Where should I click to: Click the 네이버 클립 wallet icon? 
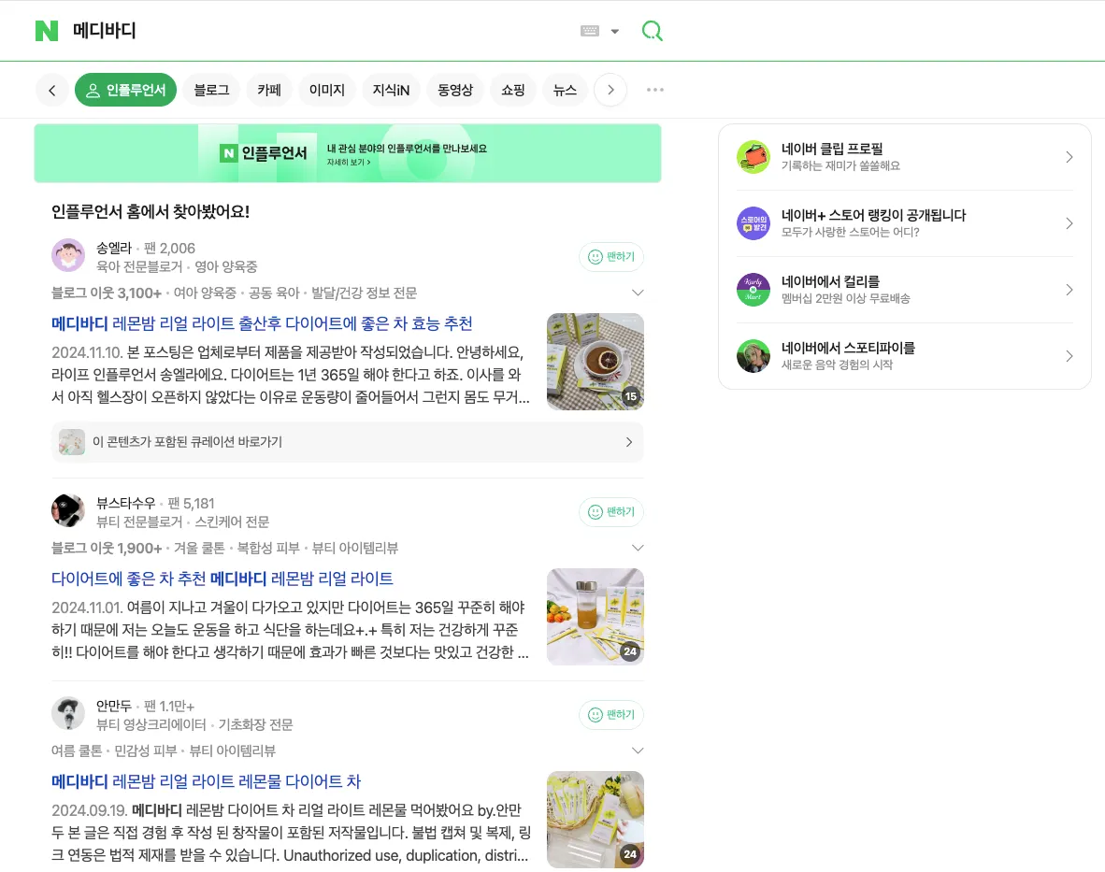click(753, 157)
